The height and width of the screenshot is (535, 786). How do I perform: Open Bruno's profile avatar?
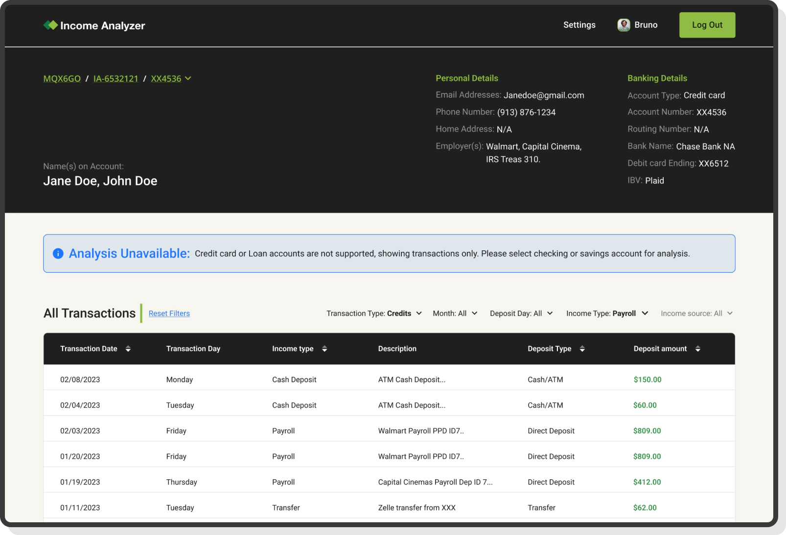(624, 25)
